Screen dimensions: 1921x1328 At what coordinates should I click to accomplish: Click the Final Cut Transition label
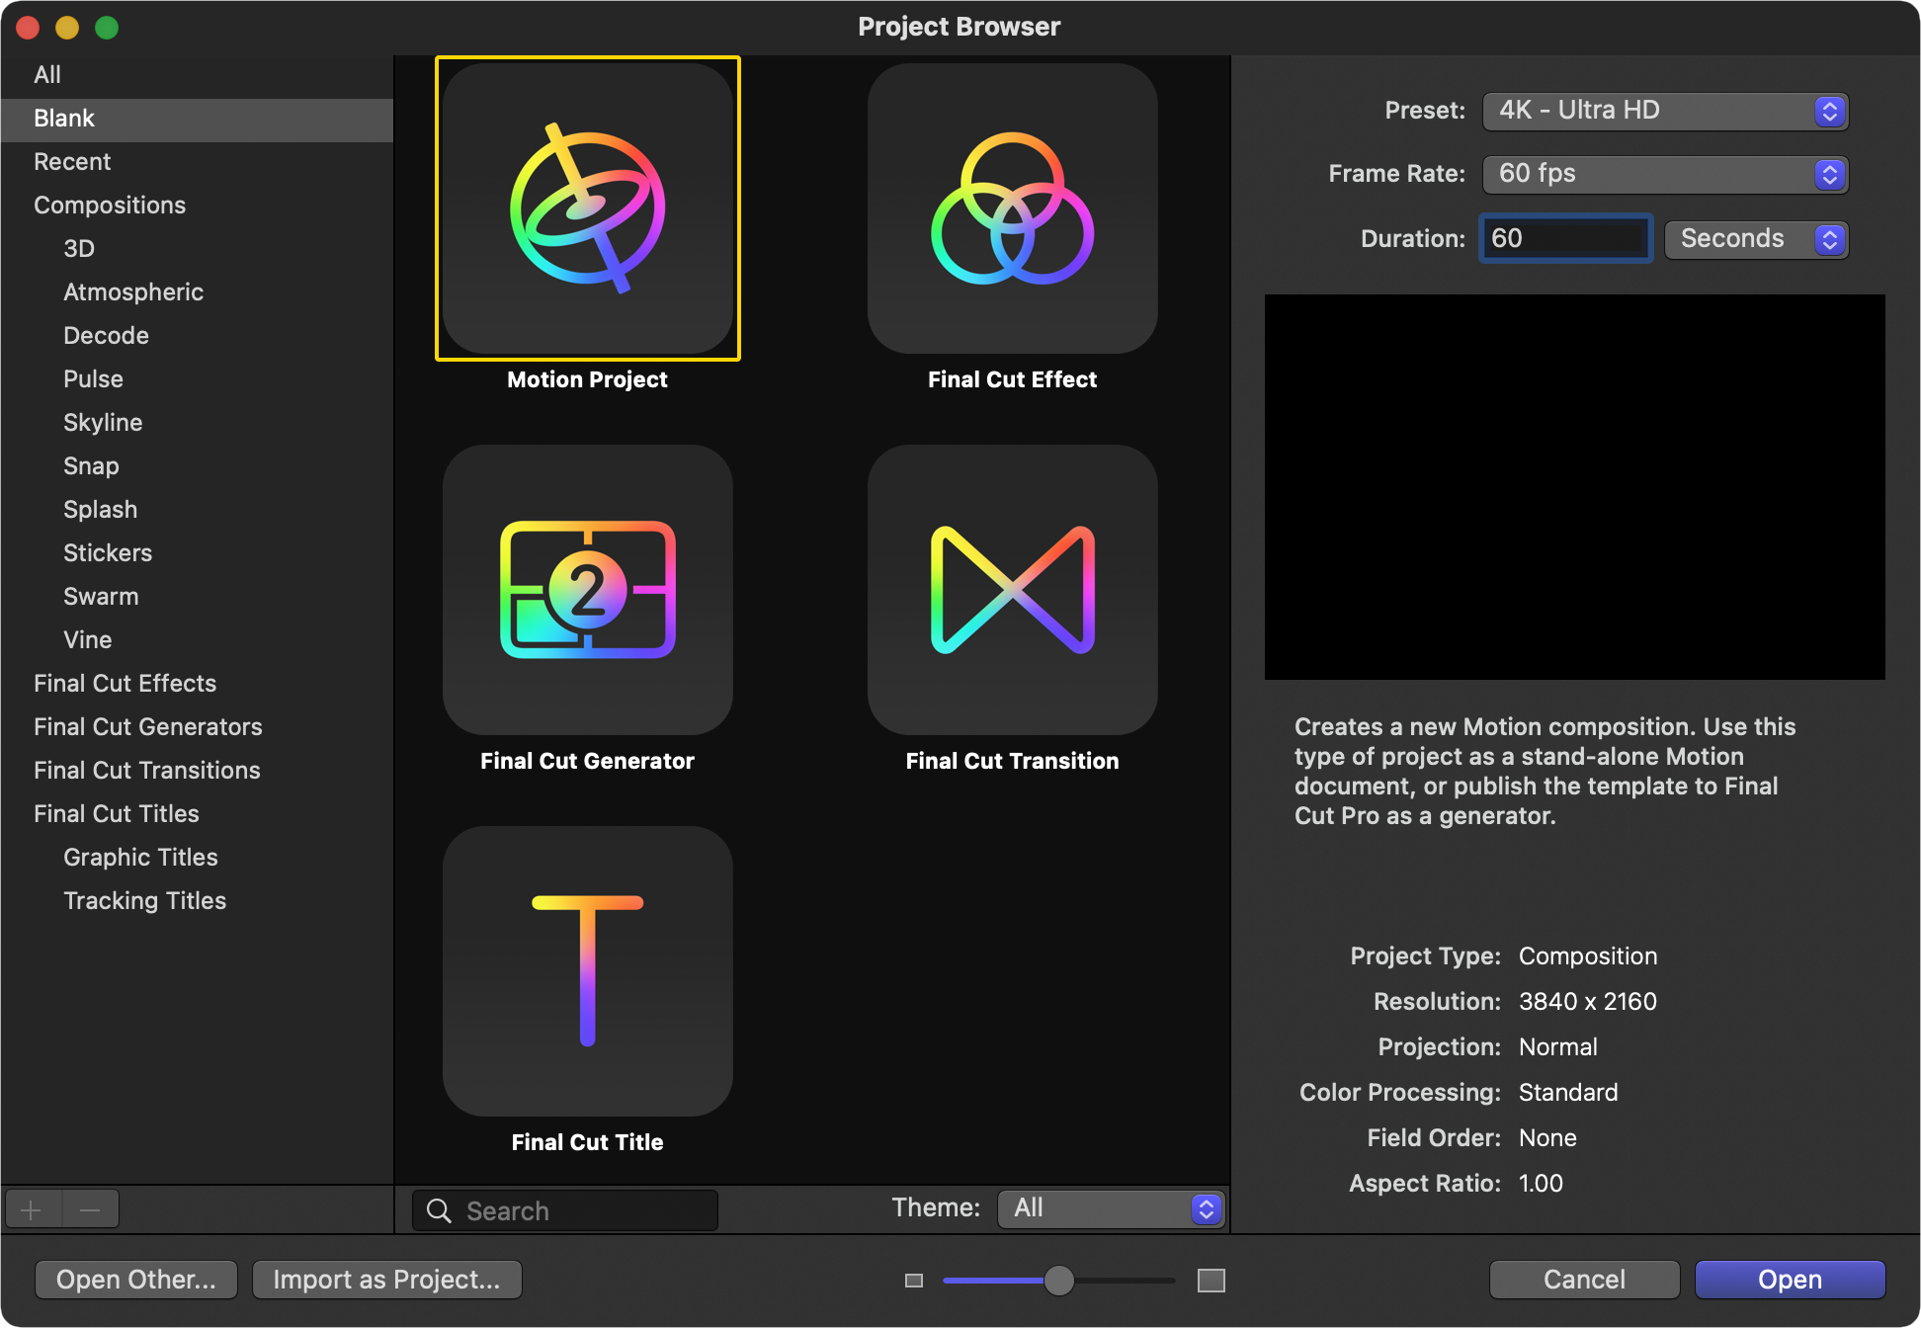click(x=1013, y=761)
